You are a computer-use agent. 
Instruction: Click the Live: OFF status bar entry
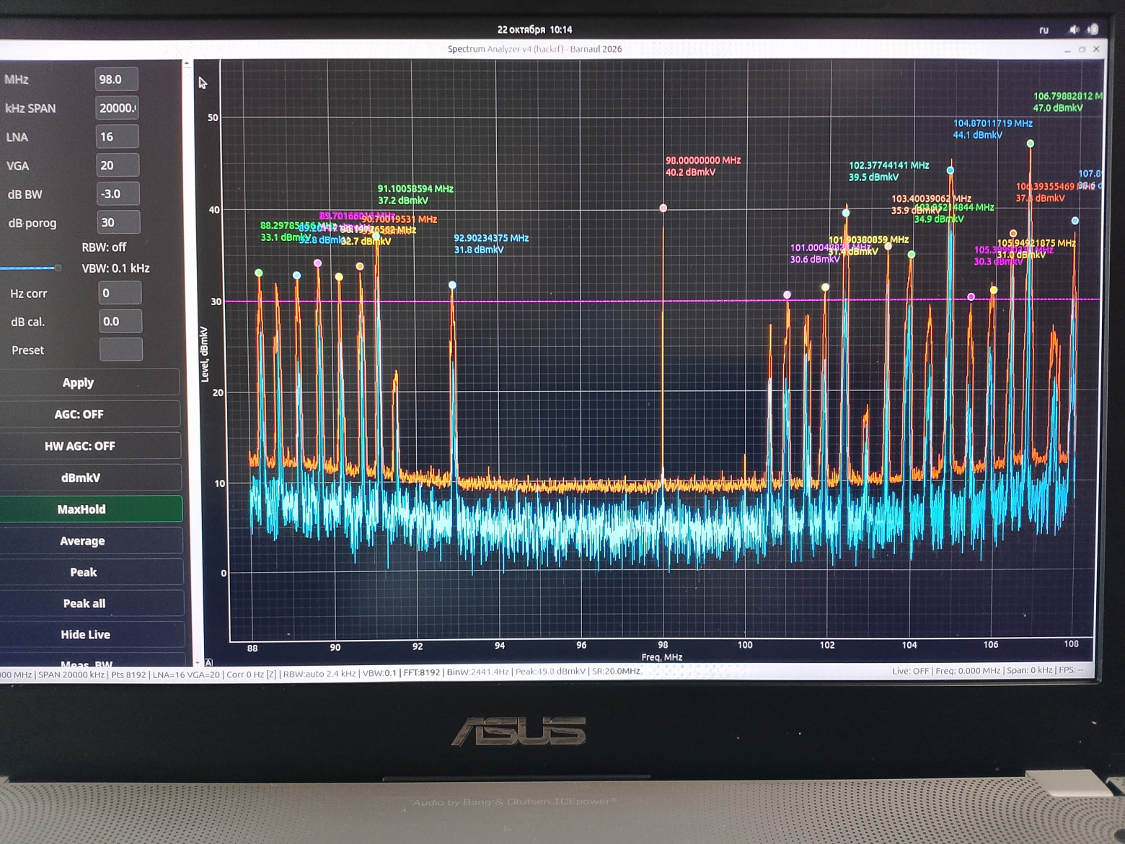tap(910, 671)
